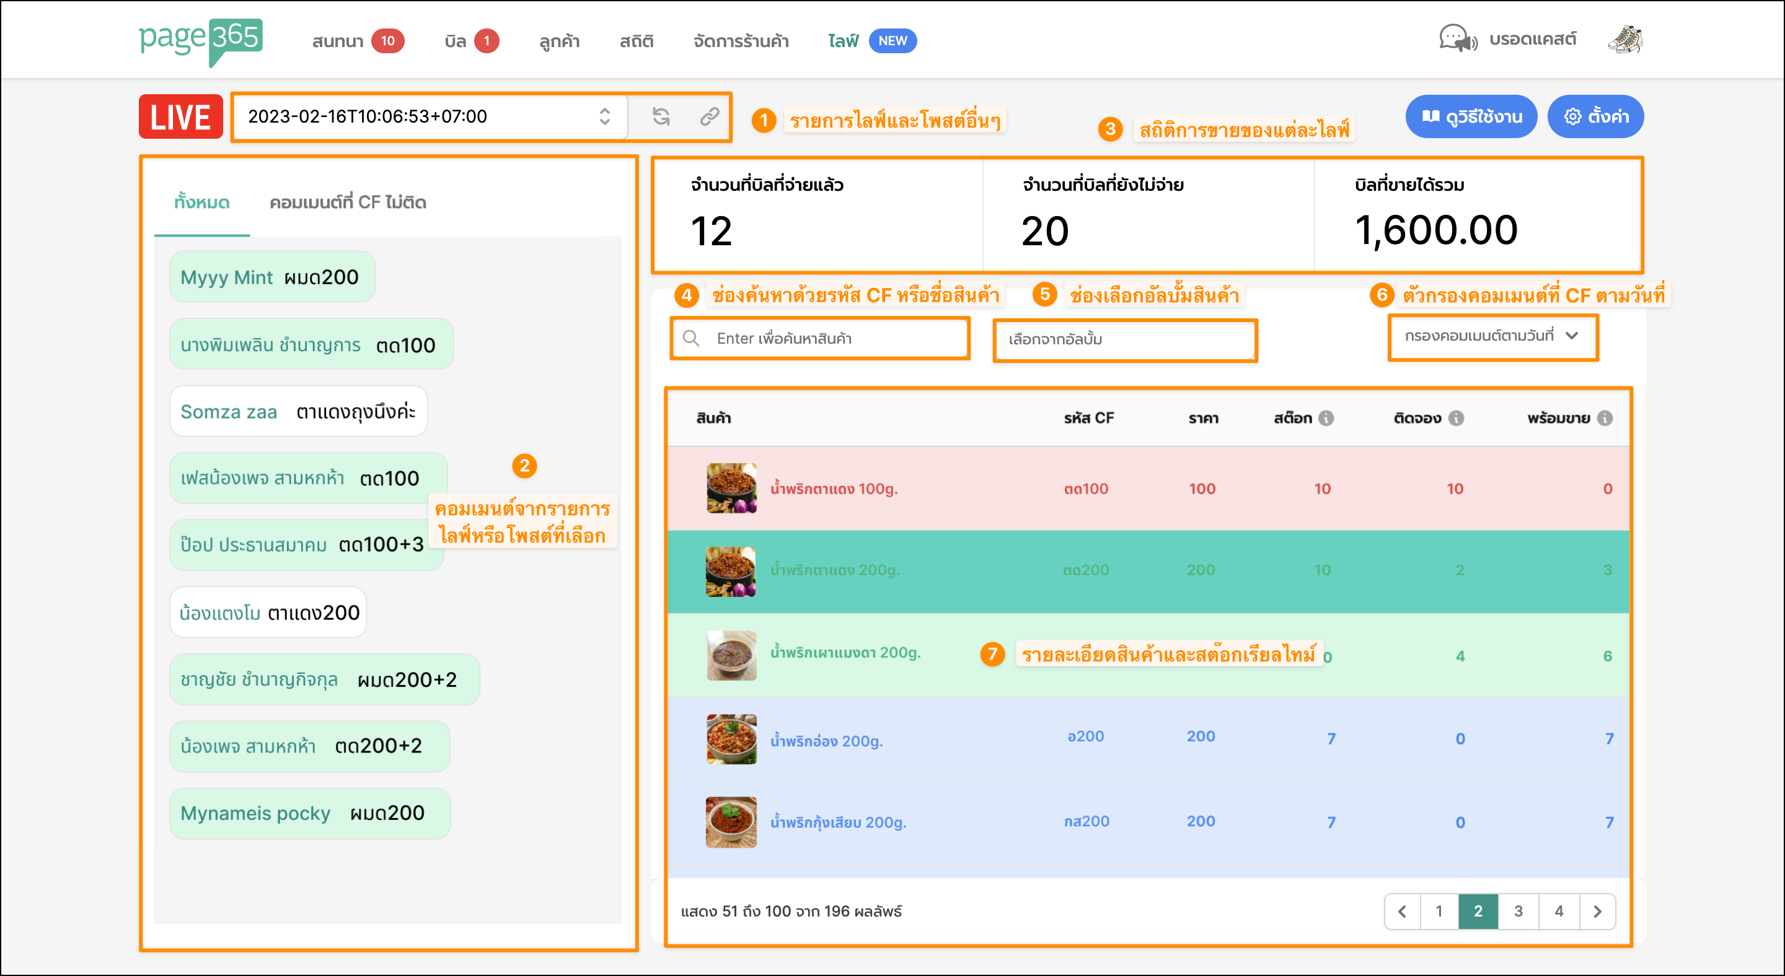This screenshot has height=976, width=1785.
Task: Click the refresh icon beside live selector
Action: click(x=661, y=116)
